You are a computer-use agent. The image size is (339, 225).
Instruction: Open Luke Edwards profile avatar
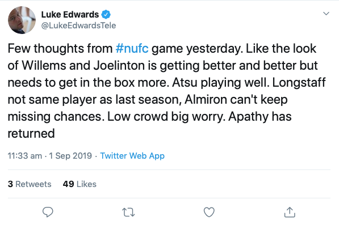(22, 20)
